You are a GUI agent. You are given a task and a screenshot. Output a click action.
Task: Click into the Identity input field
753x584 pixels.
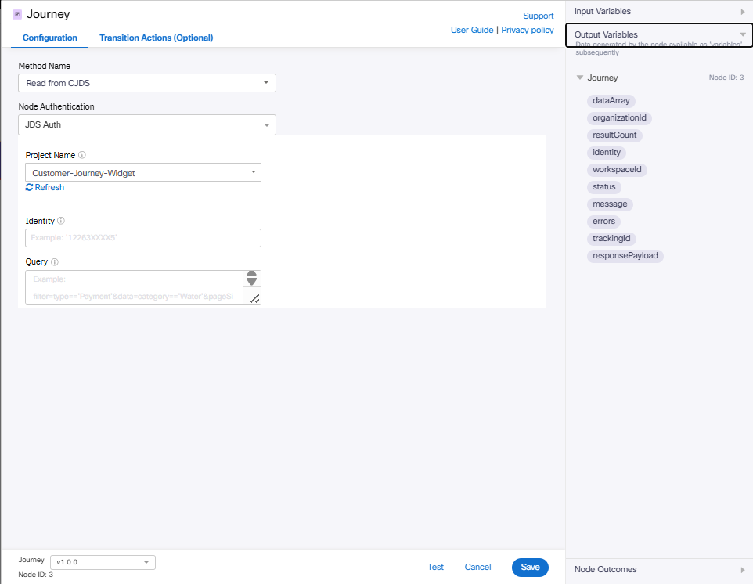[x=143, y=238]
